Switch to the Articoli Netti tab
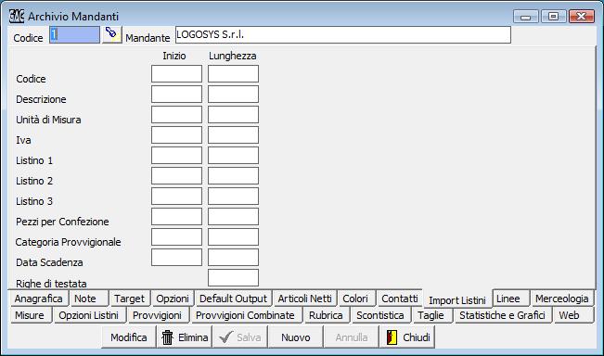Image resolution: width=604 pixels, height=356 pixels. [x=304, y=299]
